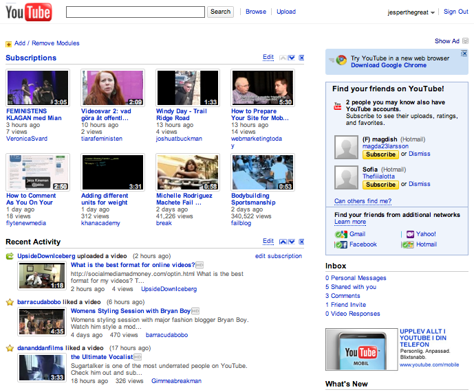
Task: Dismiss the Chrome promo banner
Action: (464, 54)
